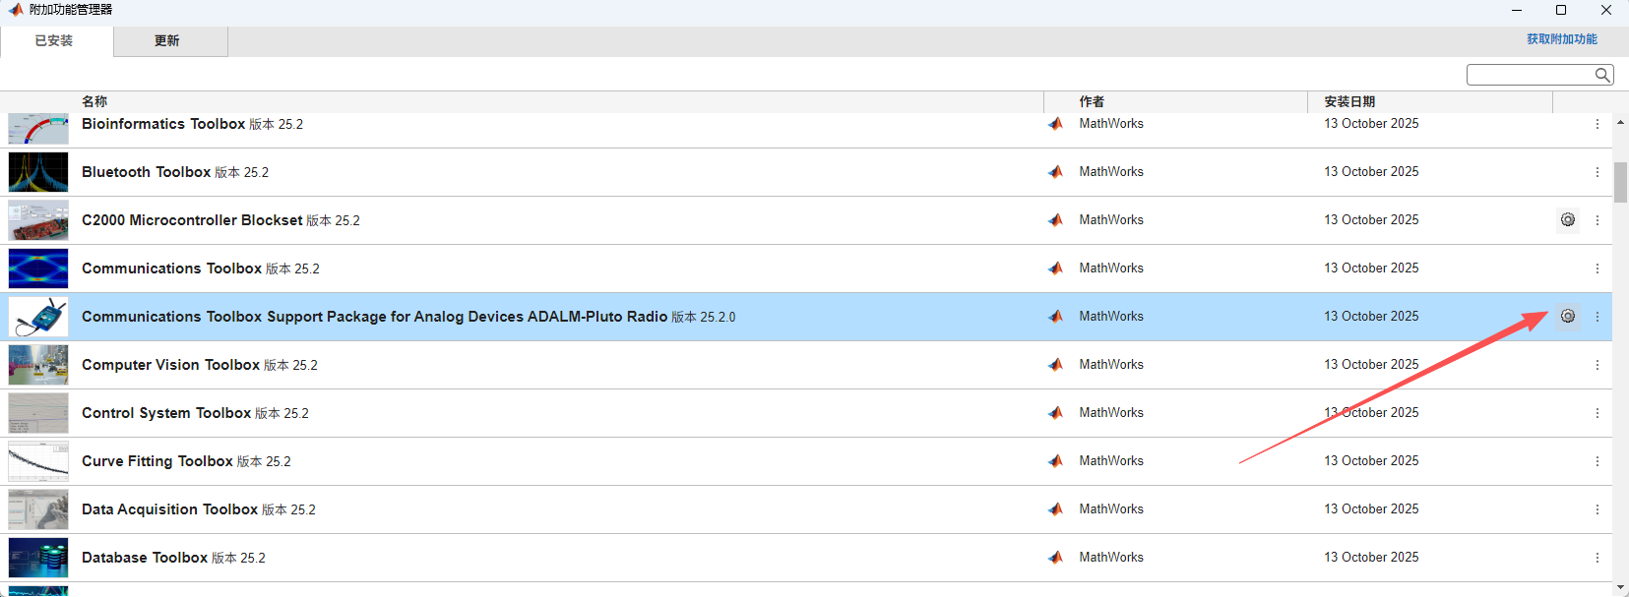This screenshot has width=1629, height=597.
Task: Open setup gear for ADALM-Pluto Radio package
Action: (x=1568, y=317)
